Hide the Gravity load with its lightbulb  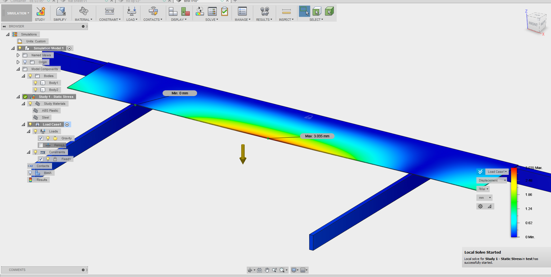(x=47, y=138)
